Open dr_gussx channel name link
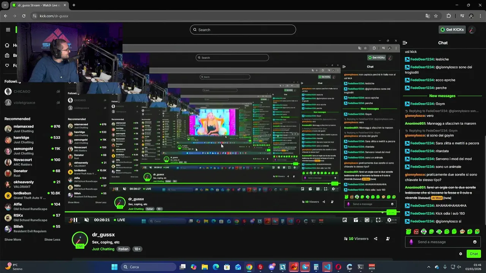This screenshot has height=273, width=486. click(103, 235)
